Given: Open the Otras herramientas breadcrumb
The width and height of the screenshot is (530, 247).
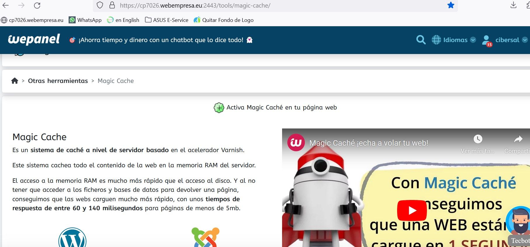Looking at the screenshot, I should (58, 81).
